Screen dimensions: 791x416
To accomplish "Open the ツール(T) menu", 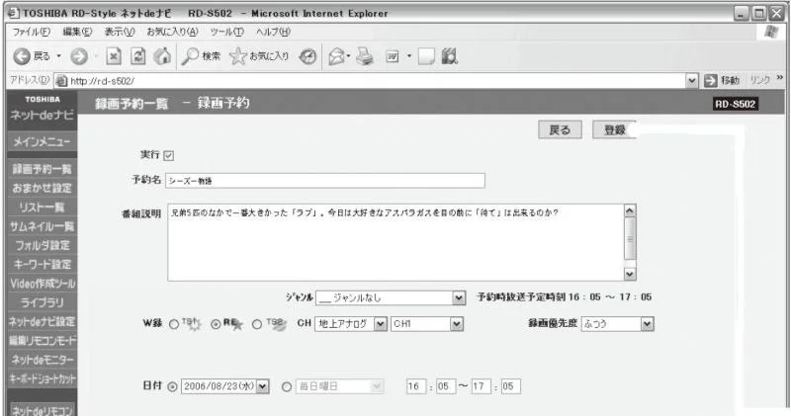I will click(227, 32).
